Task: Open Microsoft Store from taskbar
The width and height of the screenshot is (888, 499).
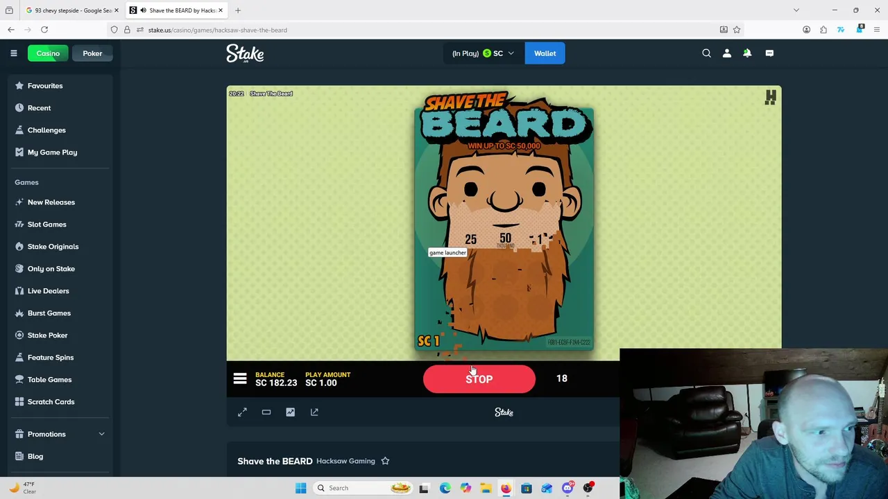Action: click(x=527, y=488)
